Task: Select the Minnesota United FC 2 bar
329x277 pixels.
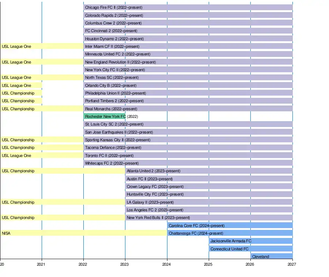Action: point(188,54)
